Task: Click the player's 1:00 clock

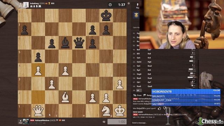Action: click(117, 122)
